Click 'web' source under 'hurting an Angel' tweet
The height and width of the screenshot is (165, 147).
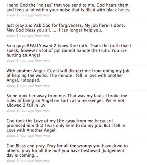click(x=46, y=61)
